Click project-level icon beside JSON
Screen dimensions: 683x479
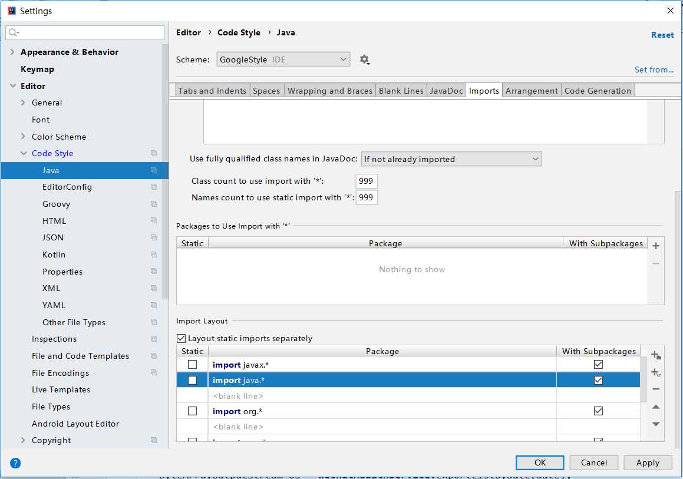pyautogui.click(x=154, y=237)
